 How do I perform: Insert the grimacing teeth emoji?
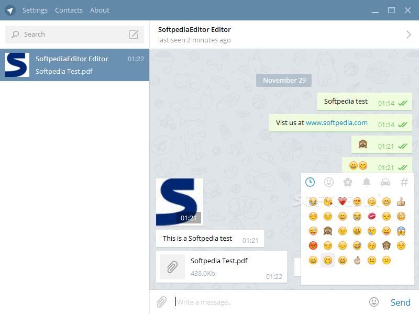pos(387,201)
